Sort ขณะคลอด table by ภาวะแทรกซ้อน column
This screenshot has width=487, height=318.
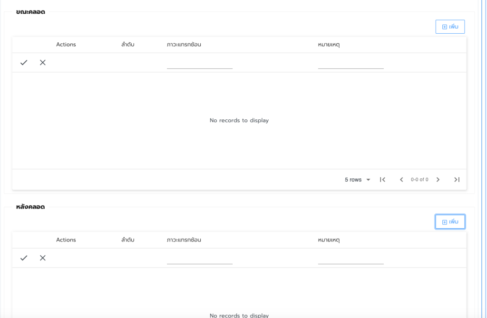point(184,45)
